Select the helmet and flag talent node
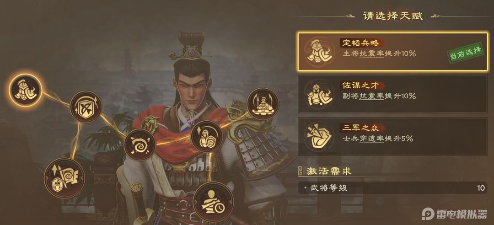 tap(64, 178)
